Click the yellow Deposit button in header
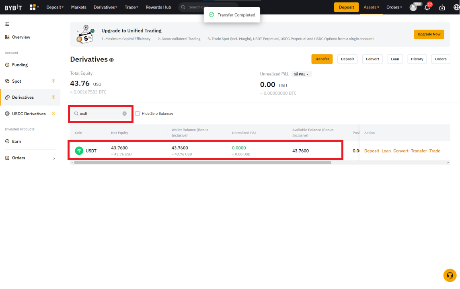The image size is (460, 289). (346, 7)
